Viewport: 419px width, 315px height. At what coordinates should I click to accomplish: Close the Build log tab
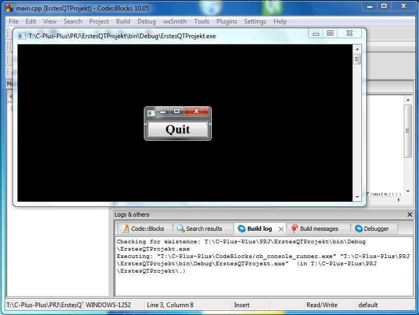[x=281, y=229]
